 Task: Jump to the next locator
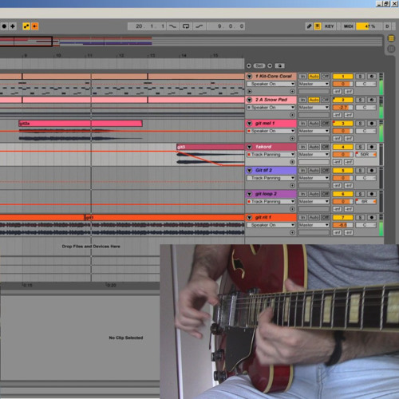click(270, 65)
